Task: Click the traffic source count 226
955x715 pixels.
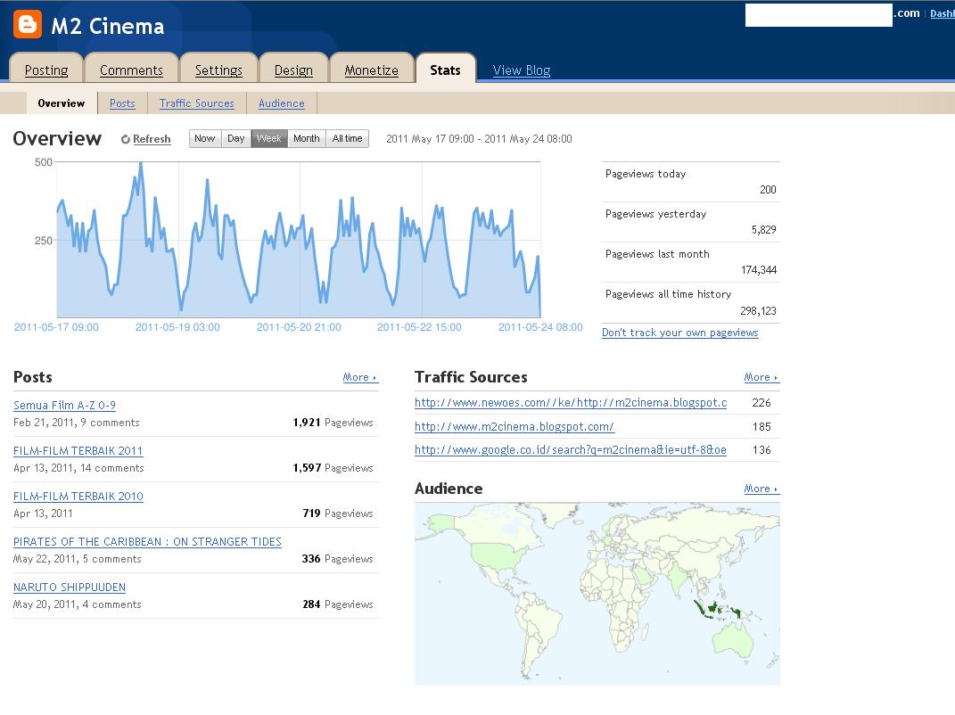Action: click(x=762, y=403)
